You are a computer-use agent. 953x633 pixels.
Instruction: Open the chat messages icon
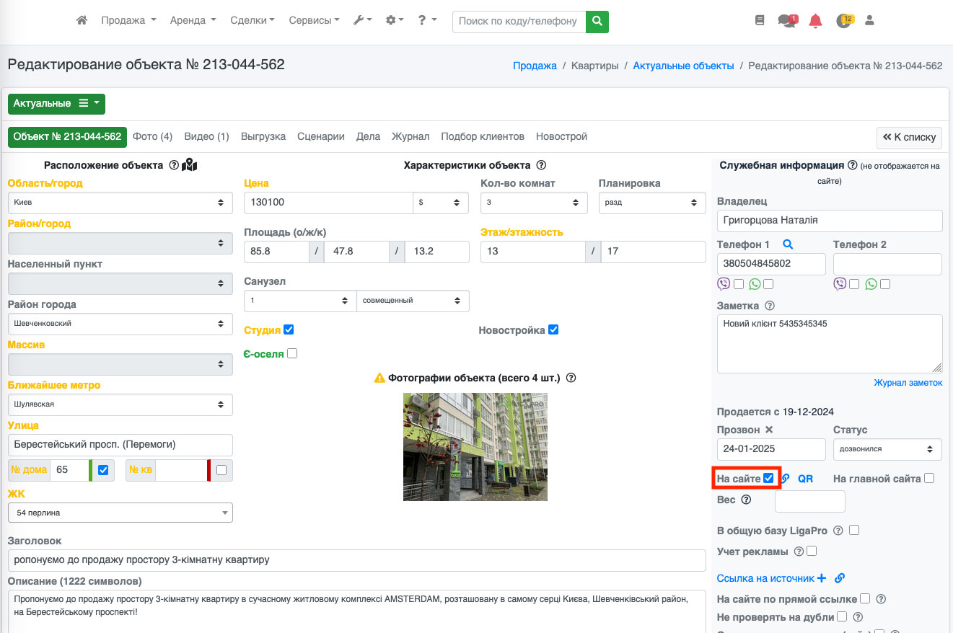786,21
